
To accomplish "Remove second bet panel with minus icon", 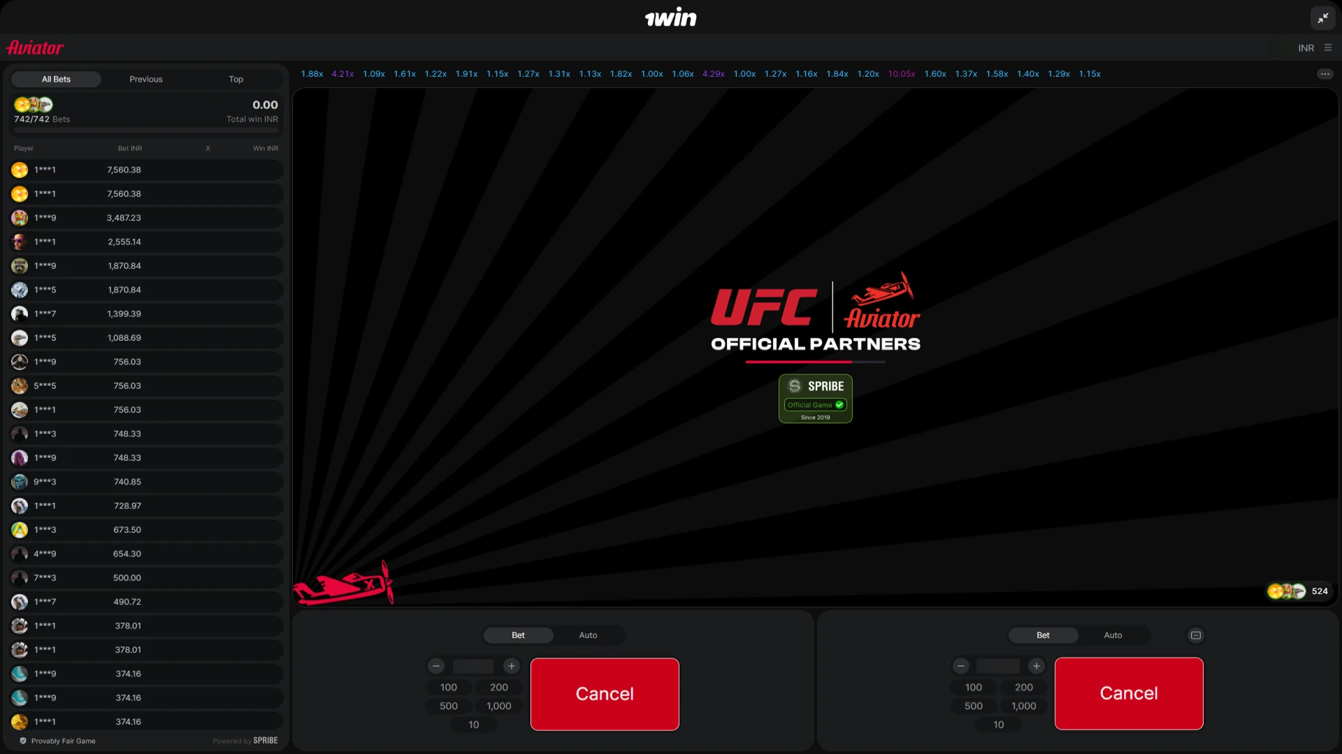I will [x=1196, y=635].
